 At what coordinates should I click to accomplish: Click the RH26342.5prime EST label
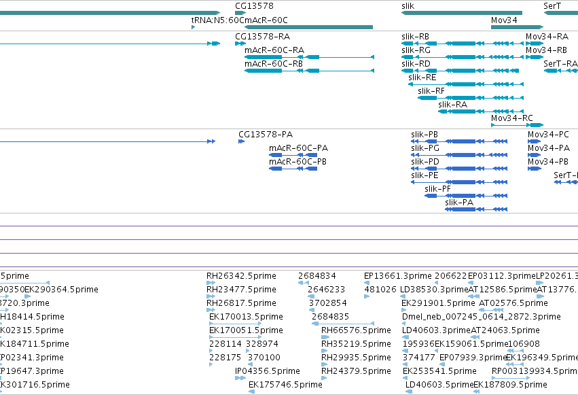(x=241, y=276)
